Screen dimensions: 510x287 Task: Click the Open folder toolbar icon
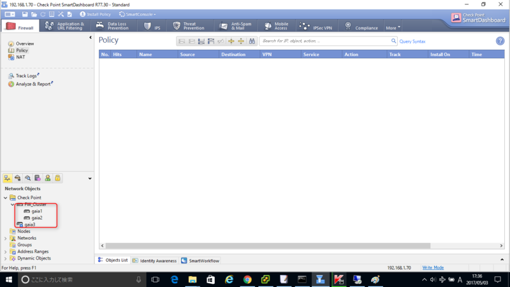34,14
